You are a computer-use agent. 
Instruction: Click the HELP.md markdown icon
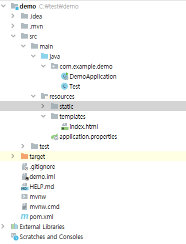(x=24, y=186)
